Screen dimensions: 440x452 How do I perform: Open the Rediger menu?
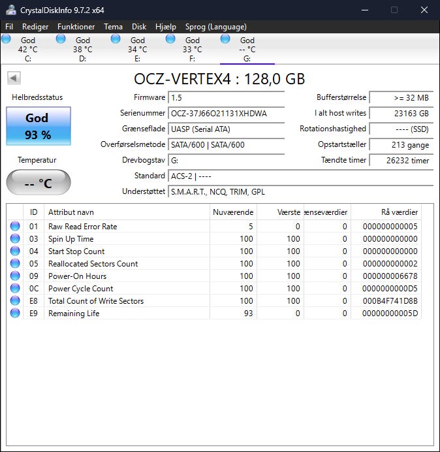point(35,27)
